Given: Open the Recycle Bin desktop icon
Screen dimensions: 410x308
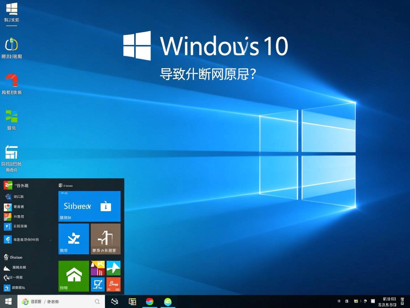Looking at the screenshot, I should pyautogui.click(x=12, y=82).
